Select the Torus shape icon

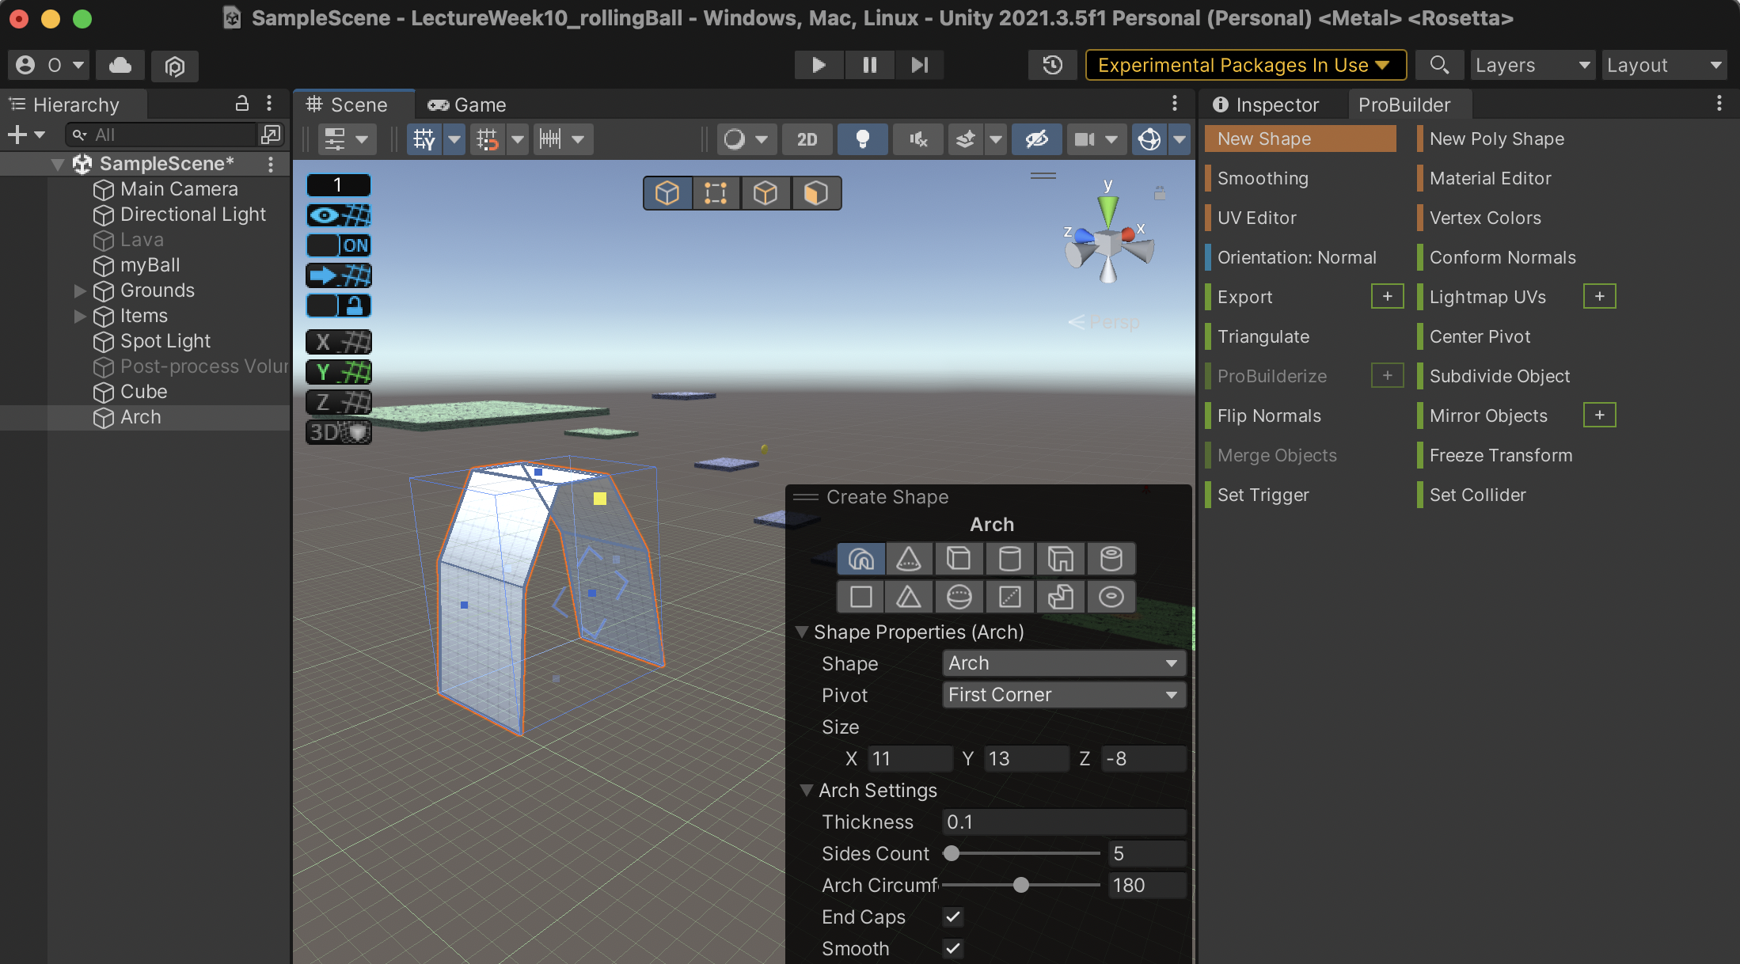(1111, 597)
